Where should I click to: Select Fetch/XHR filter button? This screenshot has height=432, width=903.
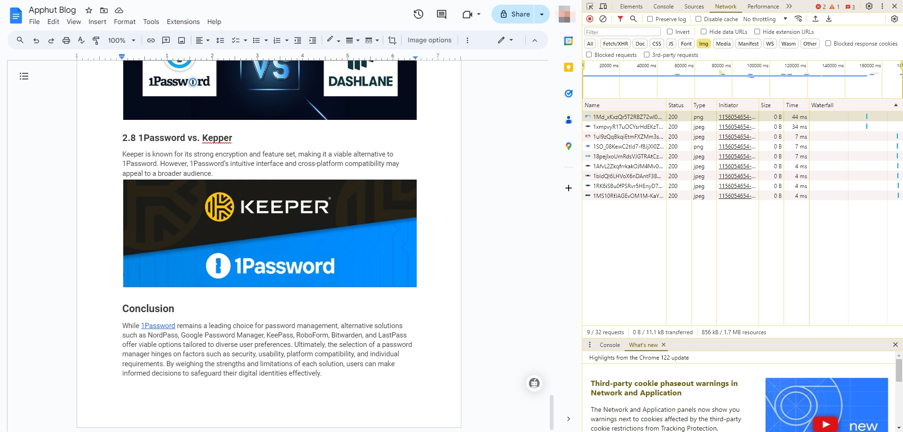coord(615,44)
